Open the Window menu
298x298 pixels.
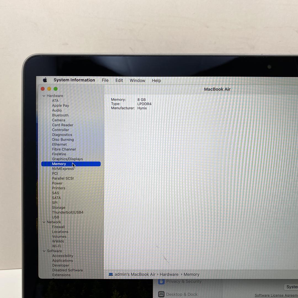[x=137, y=81]
